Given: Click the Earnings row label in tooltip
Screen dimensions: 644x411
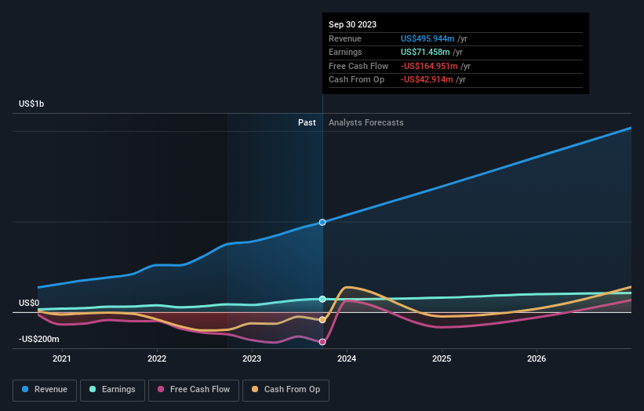Looking at the screenshot, I should 345,52.
